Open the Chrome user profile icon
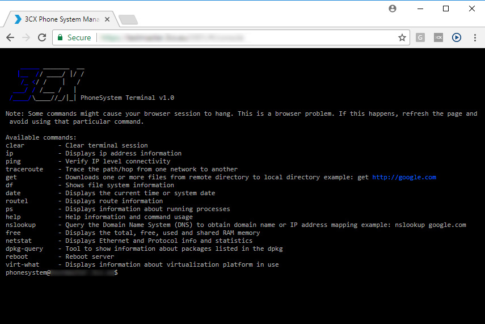 click(x=392, y=9)
